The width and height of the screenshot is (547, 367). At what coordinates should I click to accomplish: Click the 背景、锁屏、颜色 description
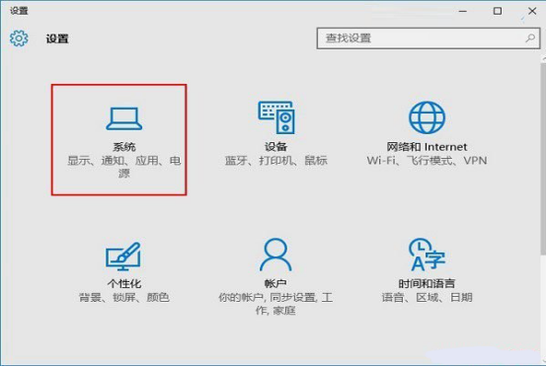click(x=123, y=297)
